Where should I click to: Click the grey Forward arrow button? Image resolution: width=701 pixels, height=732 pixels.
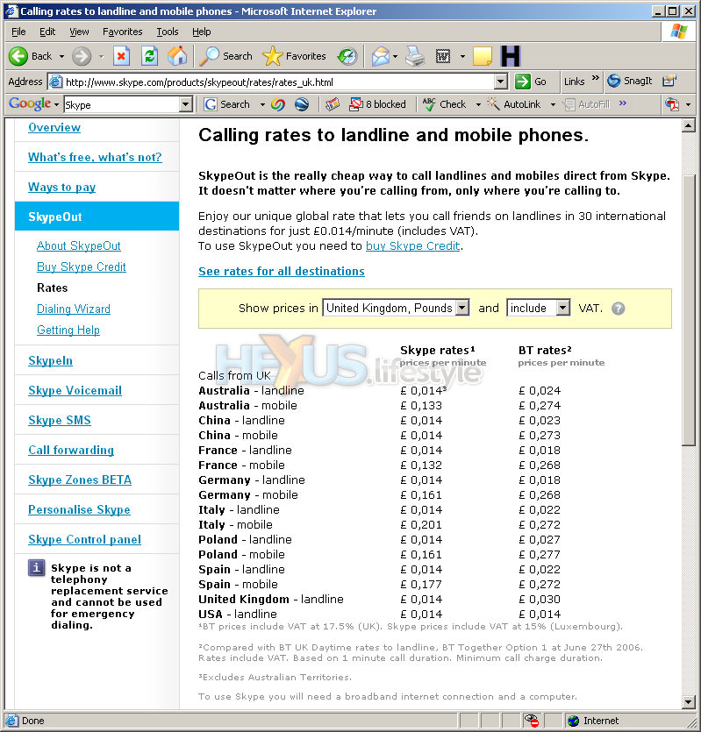point(82,56)
